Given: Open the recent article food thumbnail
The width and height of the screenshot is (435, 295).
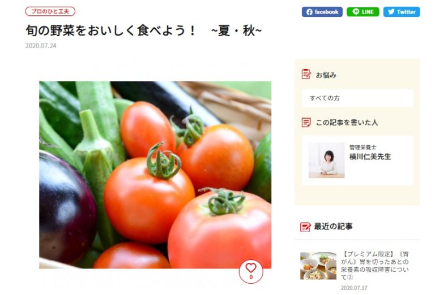Looking at the screenshot, I should point(318,266).
